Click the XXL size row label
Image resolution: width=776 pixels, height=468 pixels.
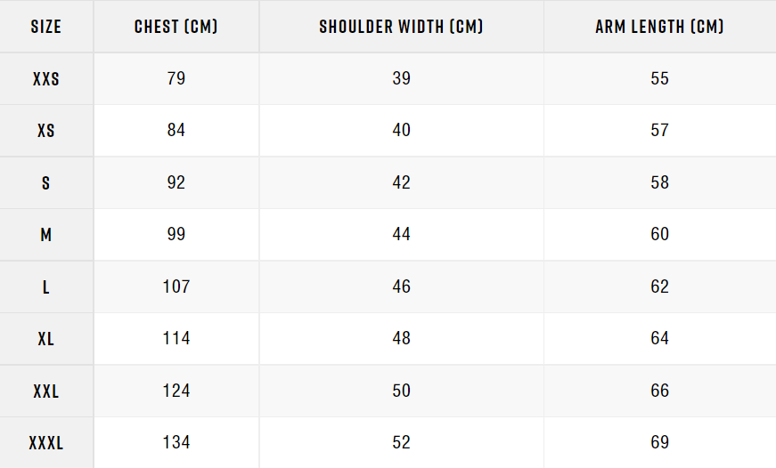(46, 391)
